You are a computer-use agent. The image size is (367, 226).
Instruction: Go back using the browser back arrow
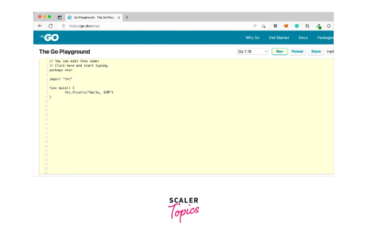[40, 26]
